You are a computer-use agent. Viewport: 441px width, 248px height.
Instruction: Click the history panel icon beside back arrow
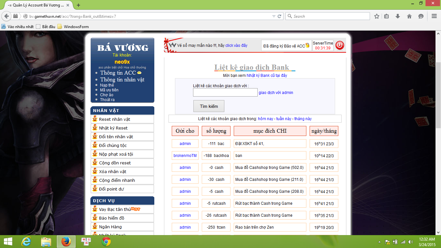(x=15, y=16)
